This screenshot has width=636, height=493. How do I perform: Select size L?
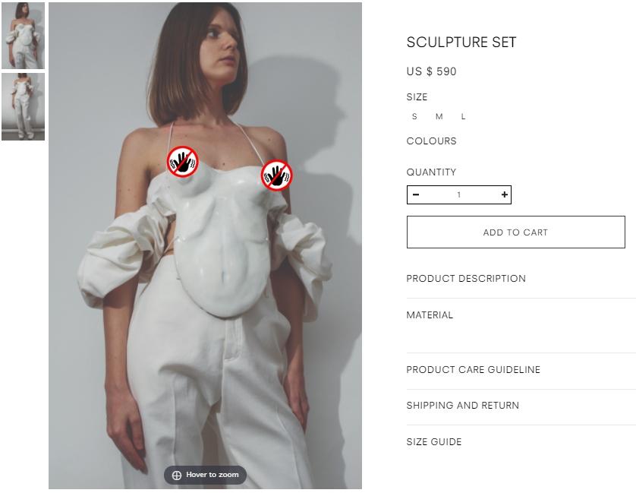coord(463,116)
